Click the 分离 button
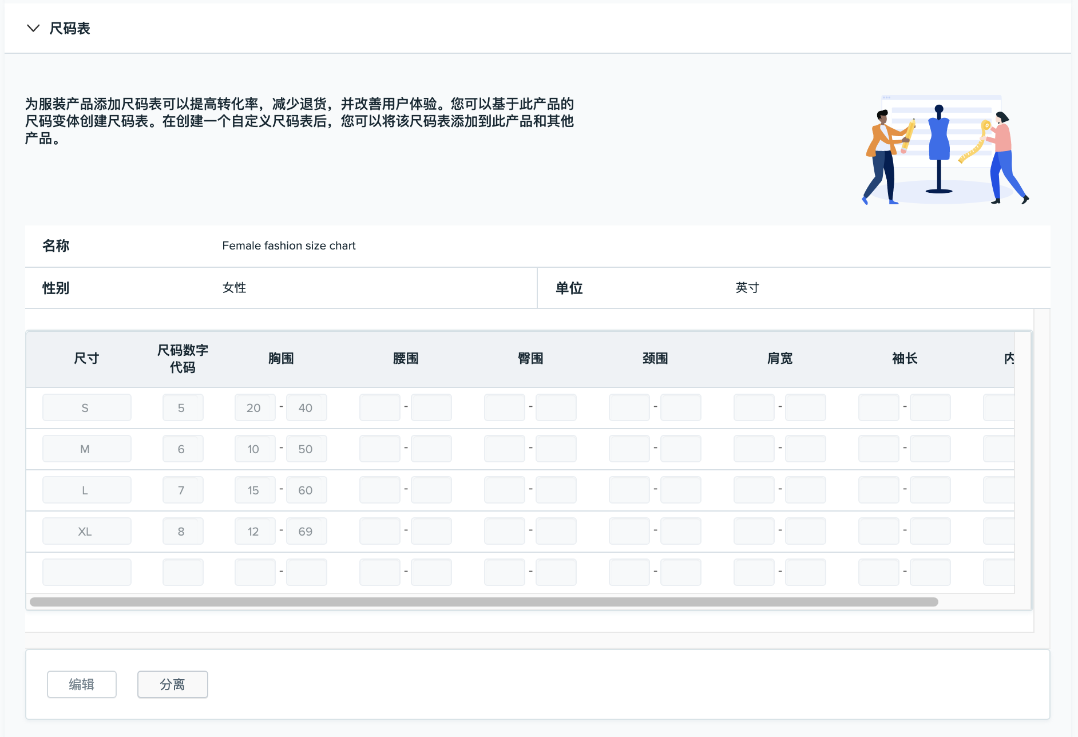The width and height of the screenshot is (1078, 737). point(172,684)
